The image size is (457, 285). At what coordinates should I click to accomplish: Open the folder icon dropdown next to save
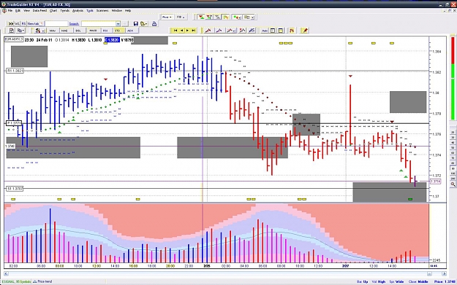point(144,23)
